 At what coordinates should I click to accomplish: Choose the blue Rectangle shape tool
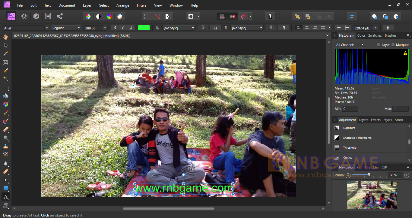coord(6,189)
